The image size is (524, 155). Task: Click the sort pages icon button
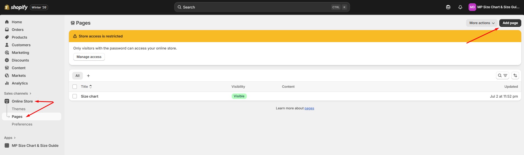515,76
